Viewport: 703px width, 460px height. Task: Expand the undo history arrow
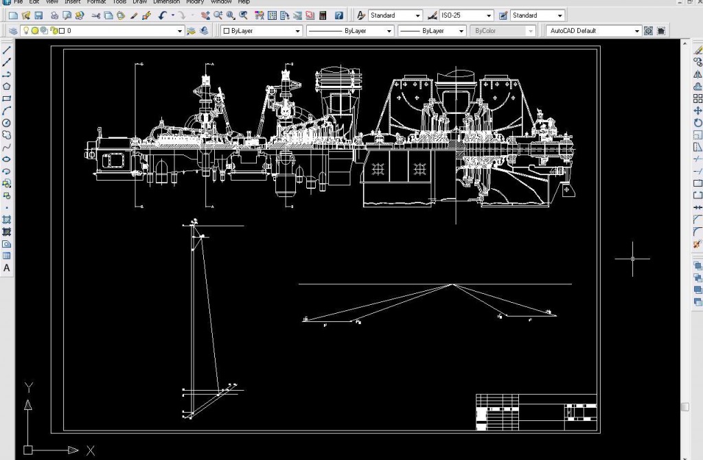coord(172,16)
